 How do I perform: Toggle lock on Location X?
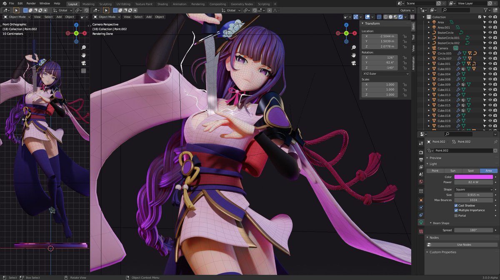click(x=405, y=36)
